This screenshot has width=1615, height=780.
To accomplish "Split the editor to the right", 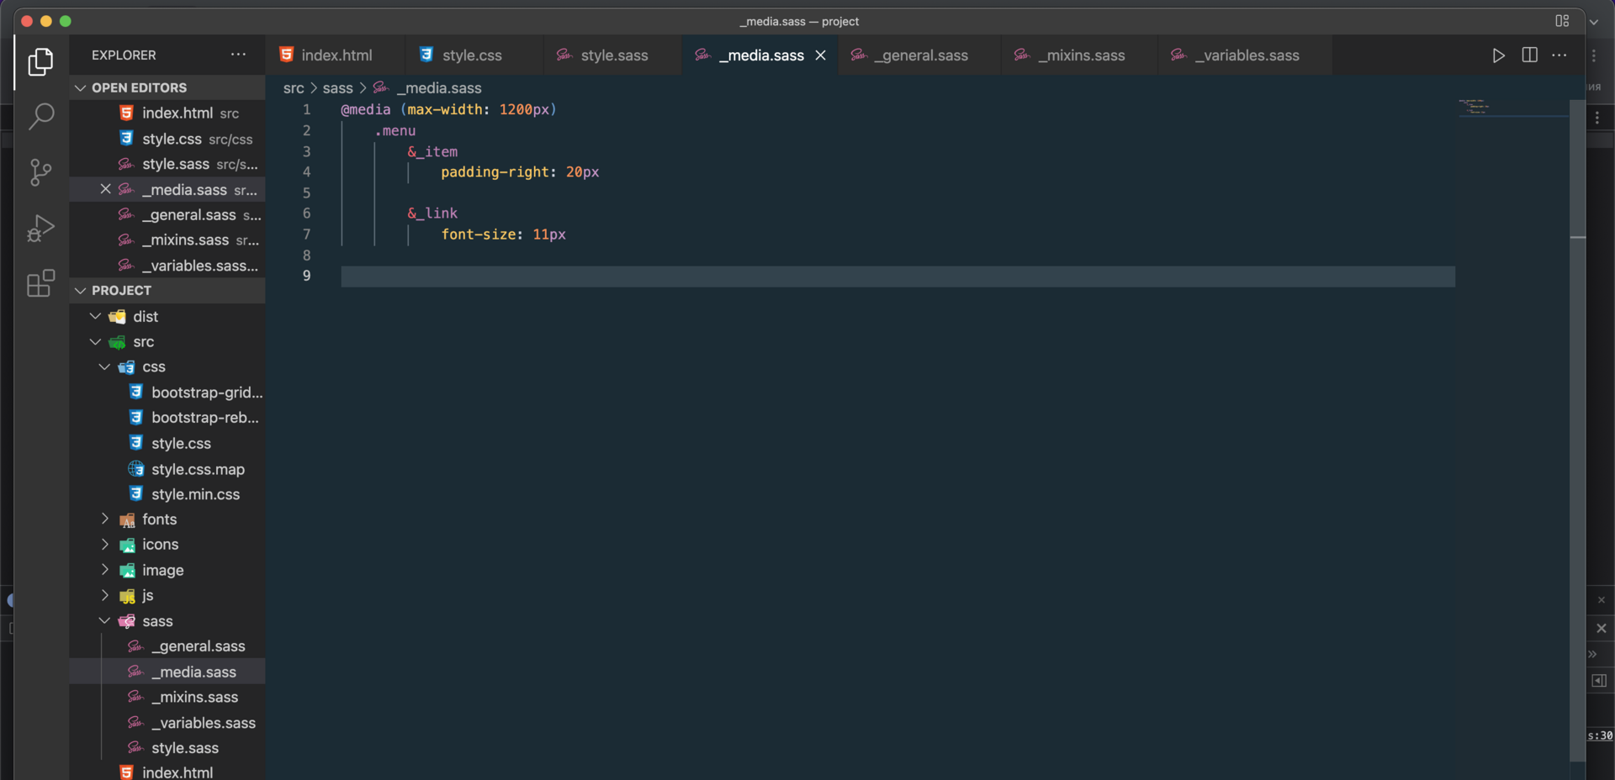I will click(1530, 55).
